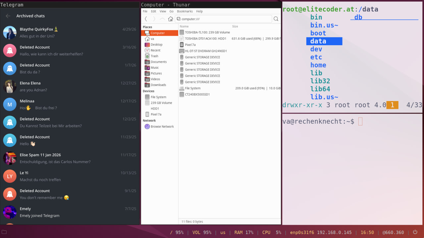424x238 pixels.
Task: Open Documents icon in Thunar sidebar
Action: coord(147,62)
